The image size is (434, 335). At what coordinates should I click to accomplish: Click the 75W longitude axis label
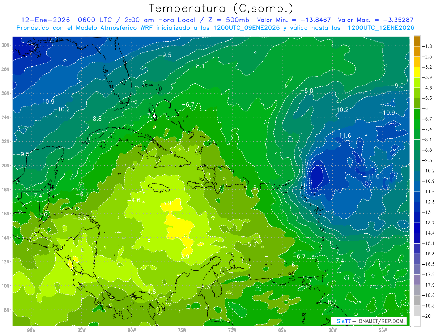(x=182, y=330)
